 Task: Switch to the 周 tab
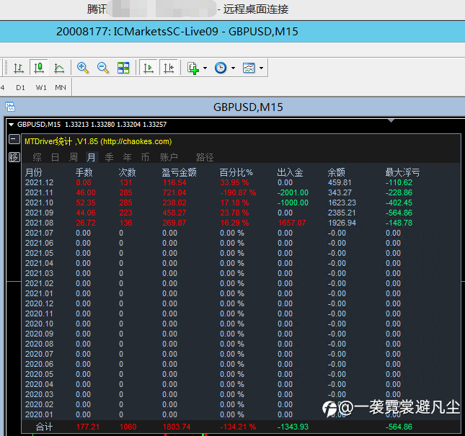74,157
